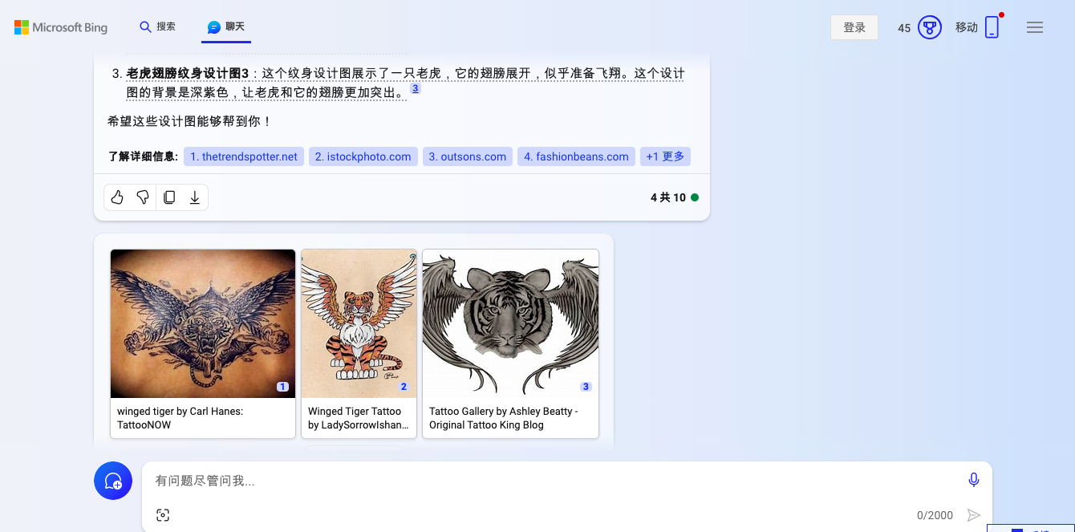Screen dimensions: 1075x532
Task: Expand the +1 更多 sources
Action: [x=665, y=156]
